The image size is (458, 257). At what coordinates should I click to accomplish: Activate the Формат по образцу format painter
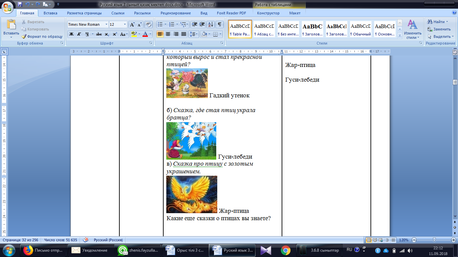[42, 36]
